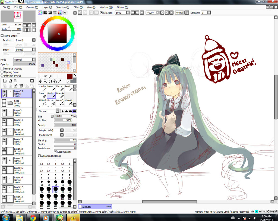This screenshot has width=278, height=221.
Task: Clear the layer with the eraser icon
Action: 16,86
